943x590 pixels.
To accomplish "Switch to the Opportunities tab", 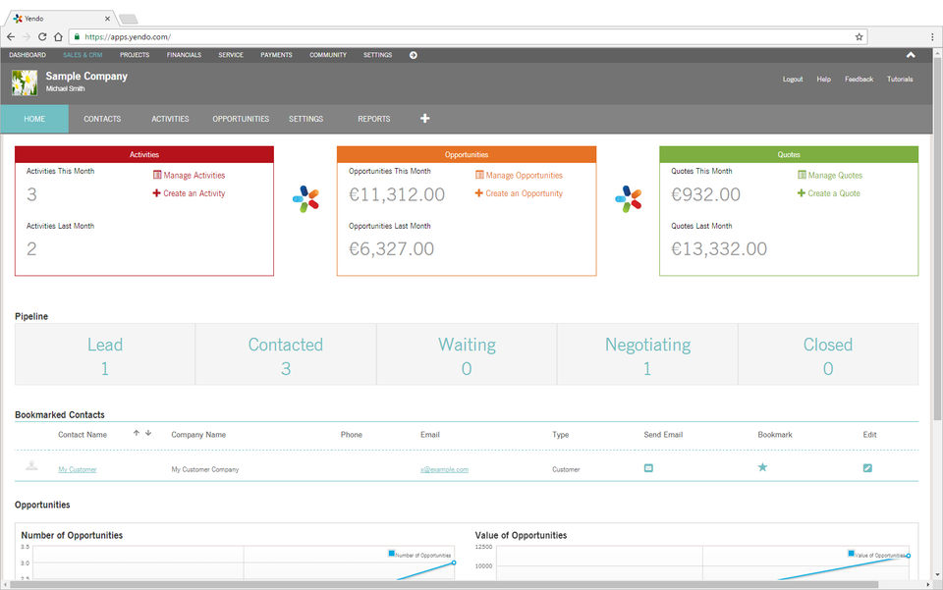I will pos(241,119).
